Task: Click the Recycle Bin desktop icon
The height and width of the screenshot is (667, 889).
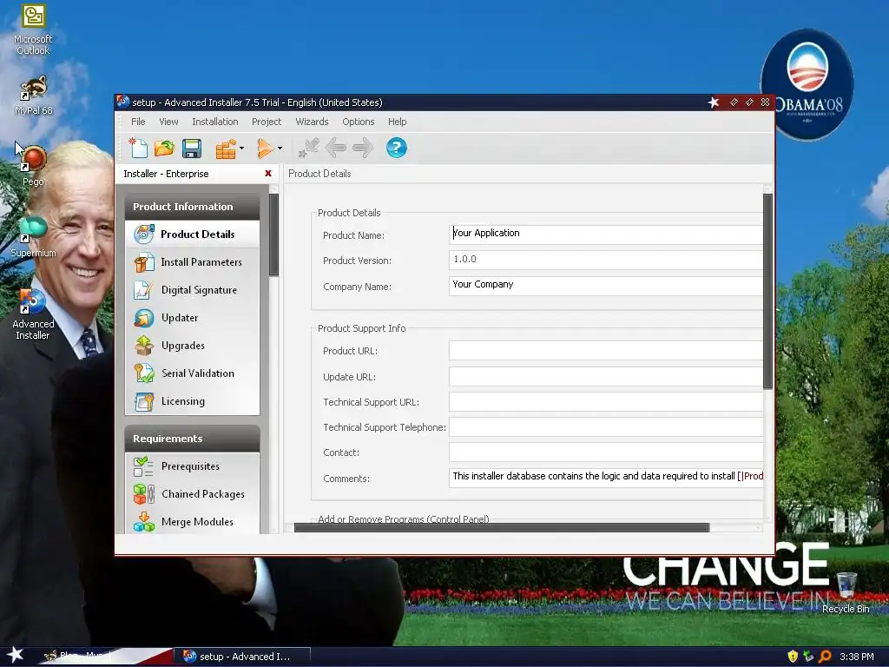Action: pos(846,592)
